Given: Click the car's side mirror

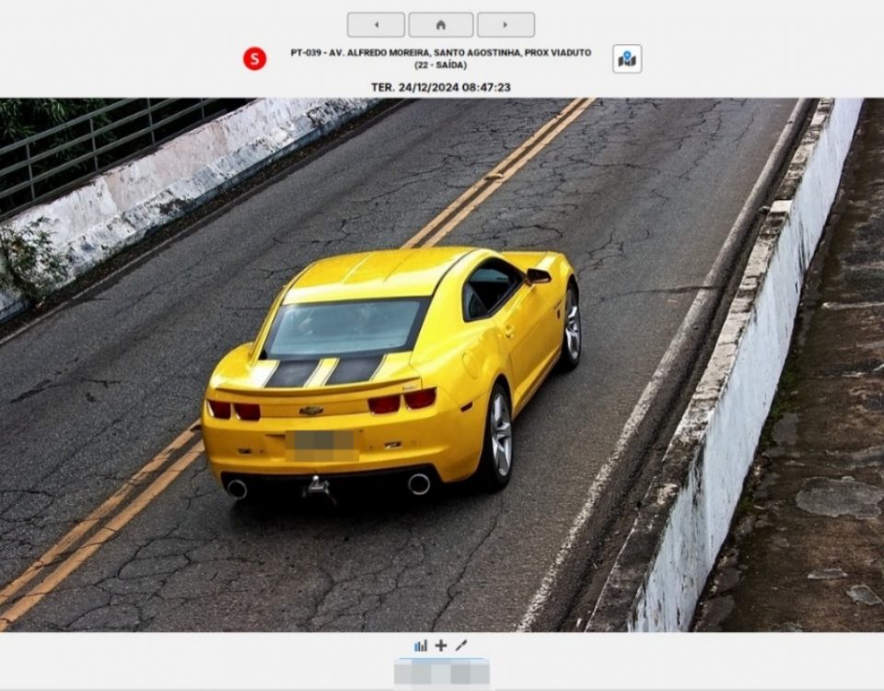Looking at the screenshot, I should click(538, 275).
